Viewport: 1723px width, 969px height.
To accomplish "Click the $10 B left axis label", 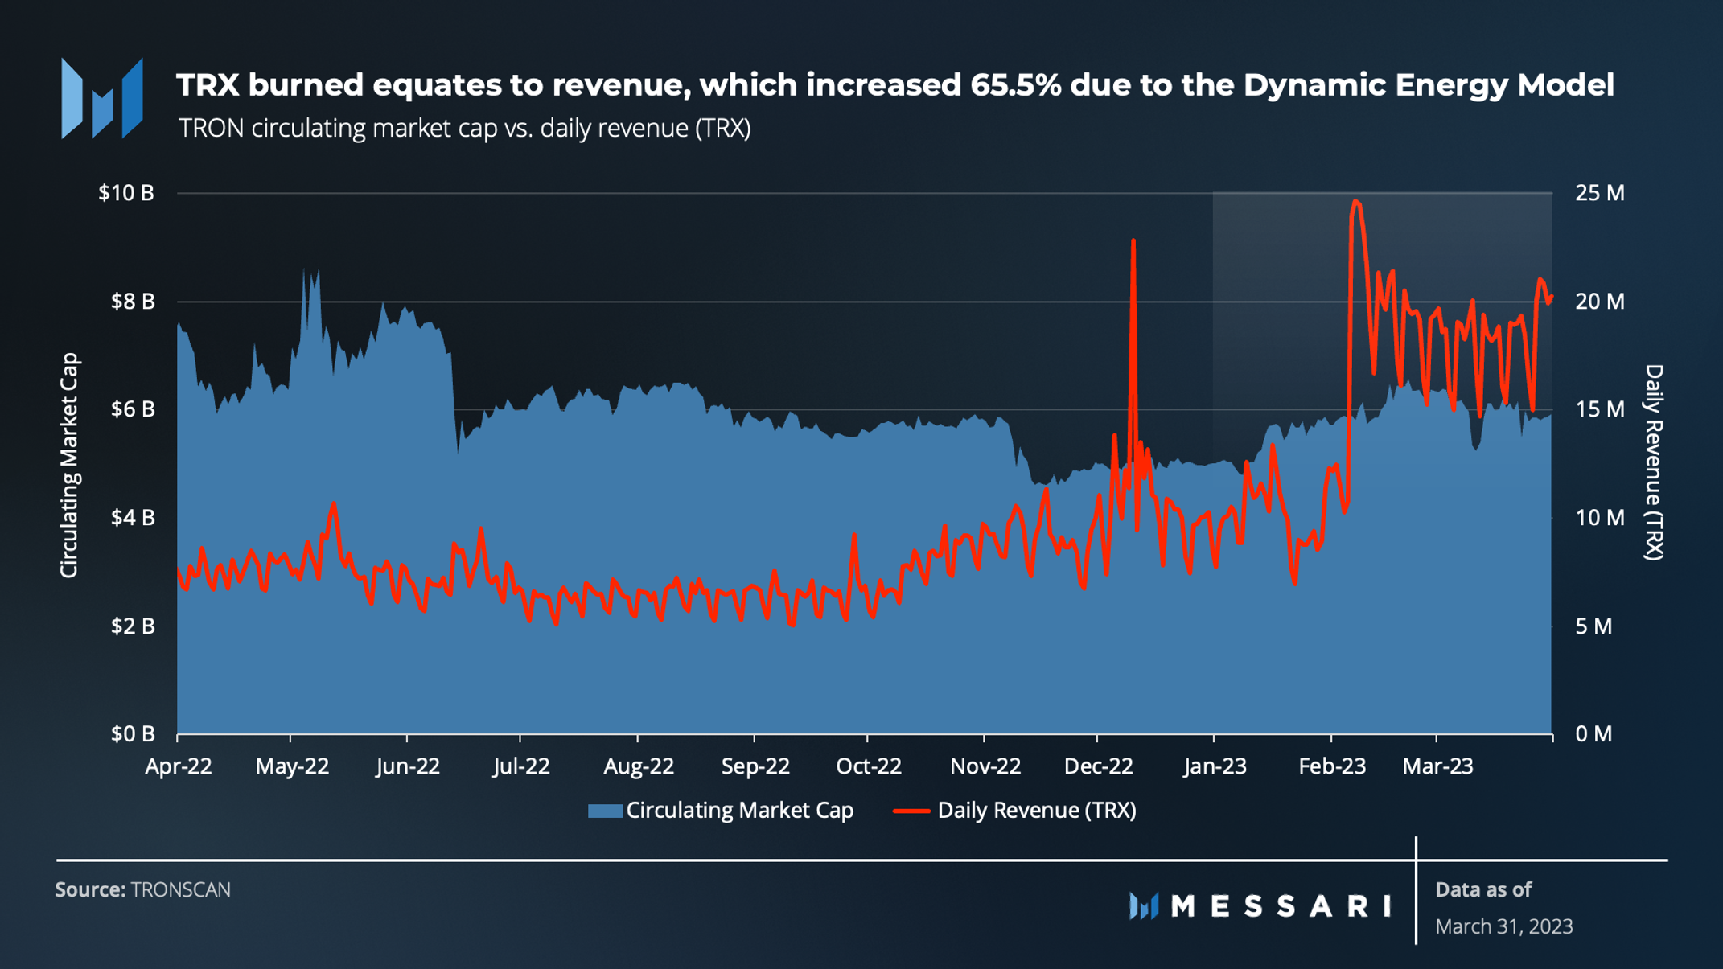I will (126, 193).
